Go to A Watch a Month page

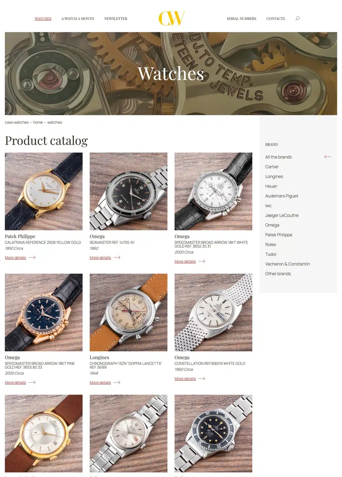click(x=78, y=19)
